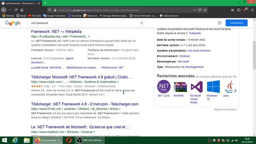Open the Firefox library icon
Viewport: 256px width, 144px height.
point(233,10)
